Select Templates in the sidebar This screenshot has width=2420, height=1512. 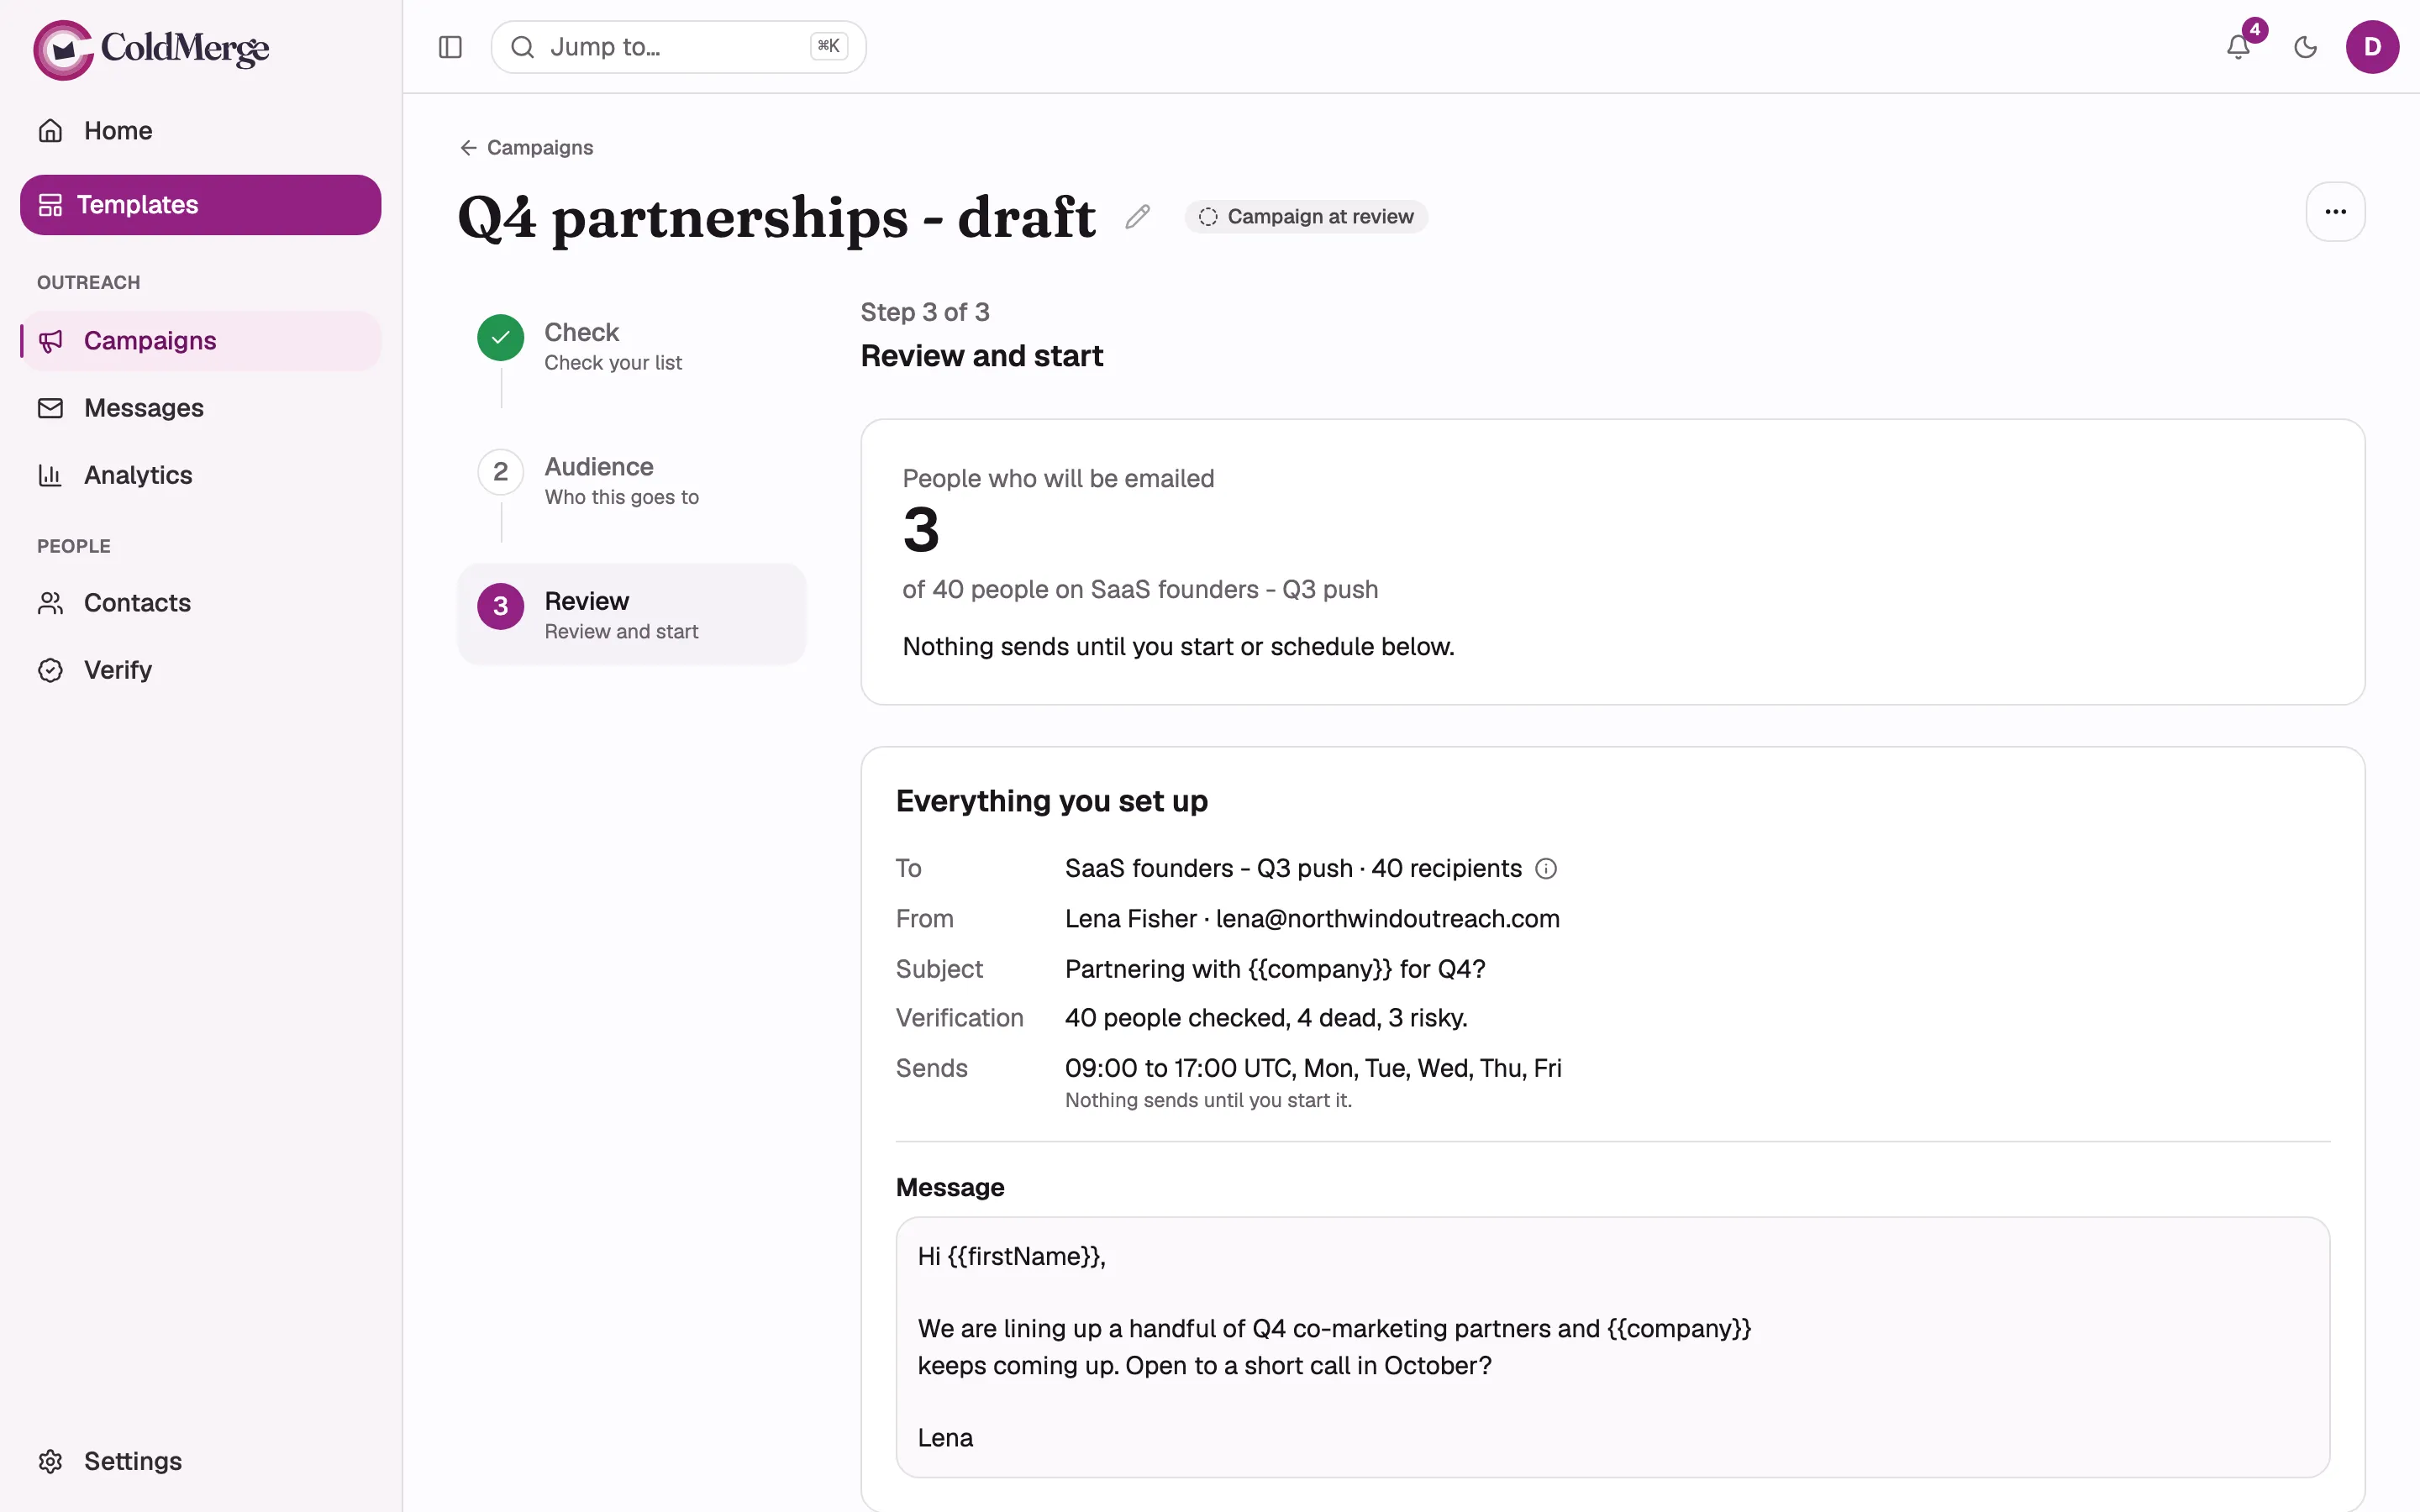pyautogui.click(x=200, y=205)
